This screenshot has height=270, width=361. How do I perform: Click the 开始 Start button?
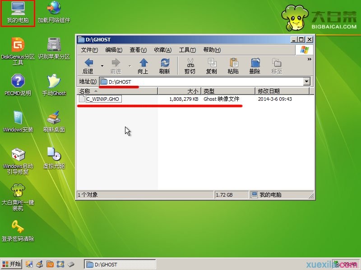pyautogui.click(x=12, y=264)
